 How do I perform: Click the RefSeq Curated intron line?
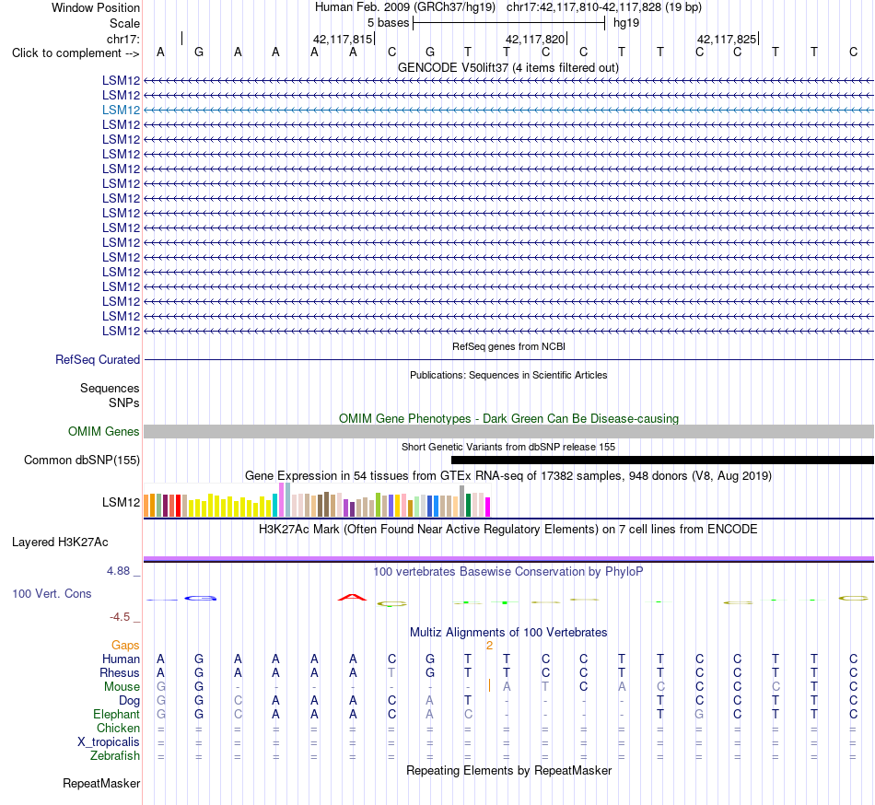(x=508, y=360)
